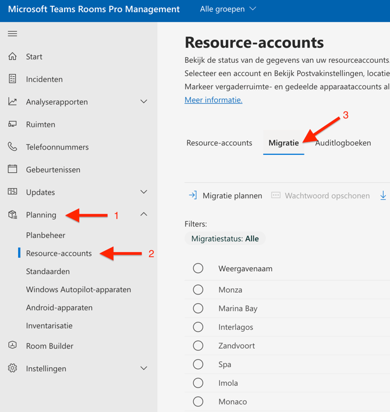This screenshot has height=412, width=390.
Task: Select all rows via Weergavenaam header radio
Action: pyautogui.click(x=198, y=268)
